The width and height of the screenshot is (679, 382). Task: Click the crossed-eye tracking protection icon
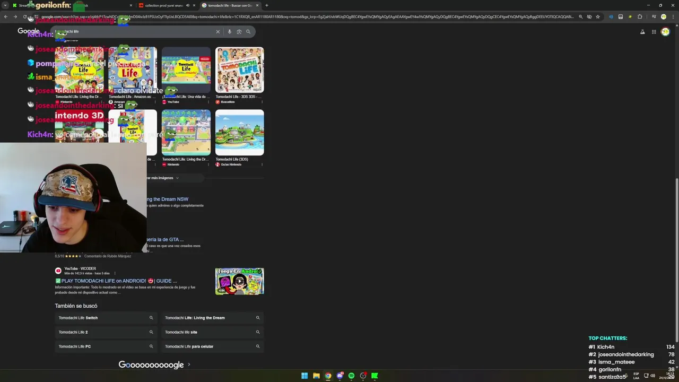[x=589, y=16]
